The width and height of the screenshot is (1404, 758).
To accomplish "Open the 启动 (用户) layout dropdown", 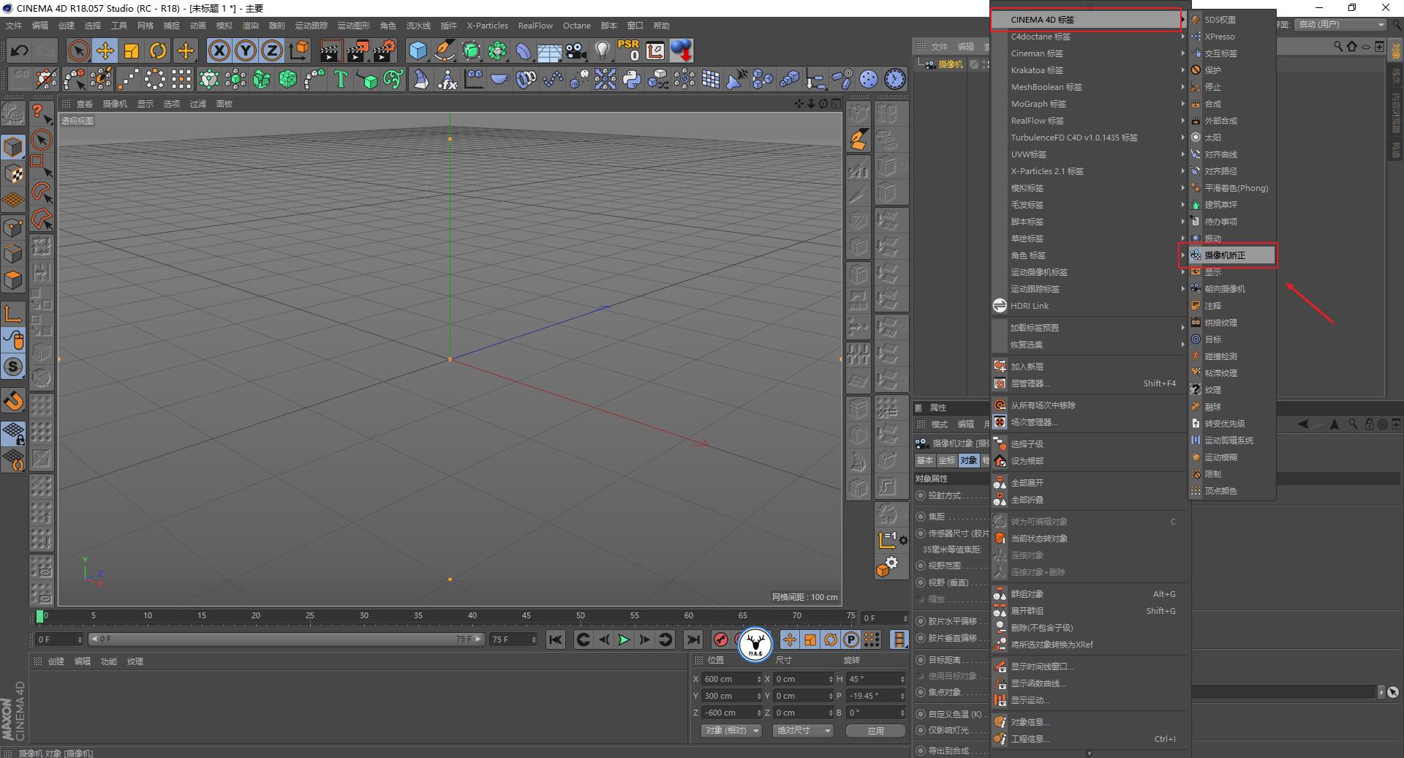I will (x=1340, y=24).
